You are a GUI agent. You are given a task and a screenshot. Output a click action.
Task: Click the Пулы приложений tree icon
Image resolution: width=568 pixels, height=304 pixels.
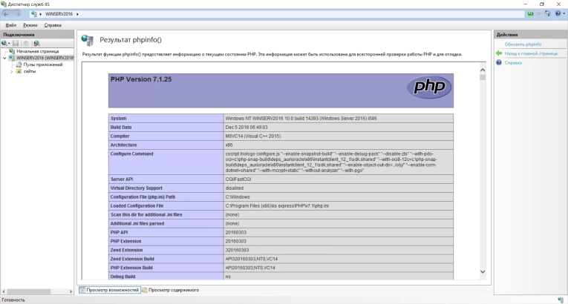coord(19,65)
